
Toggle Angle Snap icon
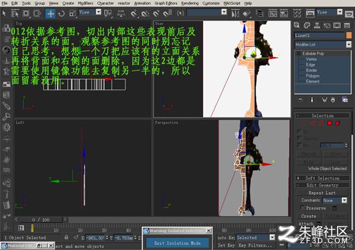pyautogui.click(x=145, y=13)
